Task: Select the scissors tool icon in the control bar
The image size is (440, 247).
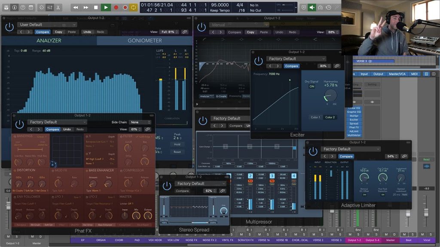Action: pyautogui.click(x=58, y=7)
